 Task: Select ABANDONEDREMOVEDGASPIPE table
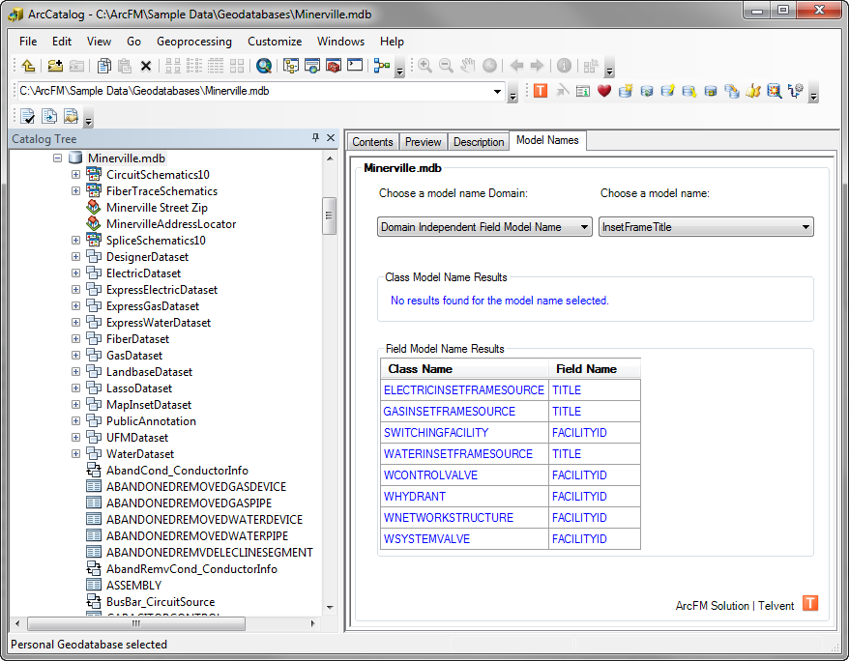189,503
